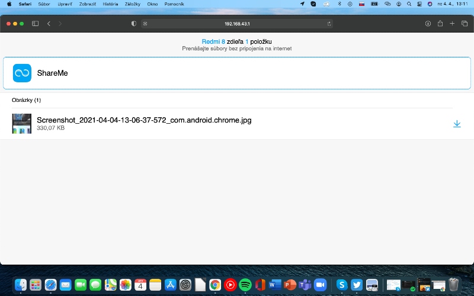This screenshot has height=296, width=474.
Task: Launch Spotify from the Dock
Action: tap(245, 285)
